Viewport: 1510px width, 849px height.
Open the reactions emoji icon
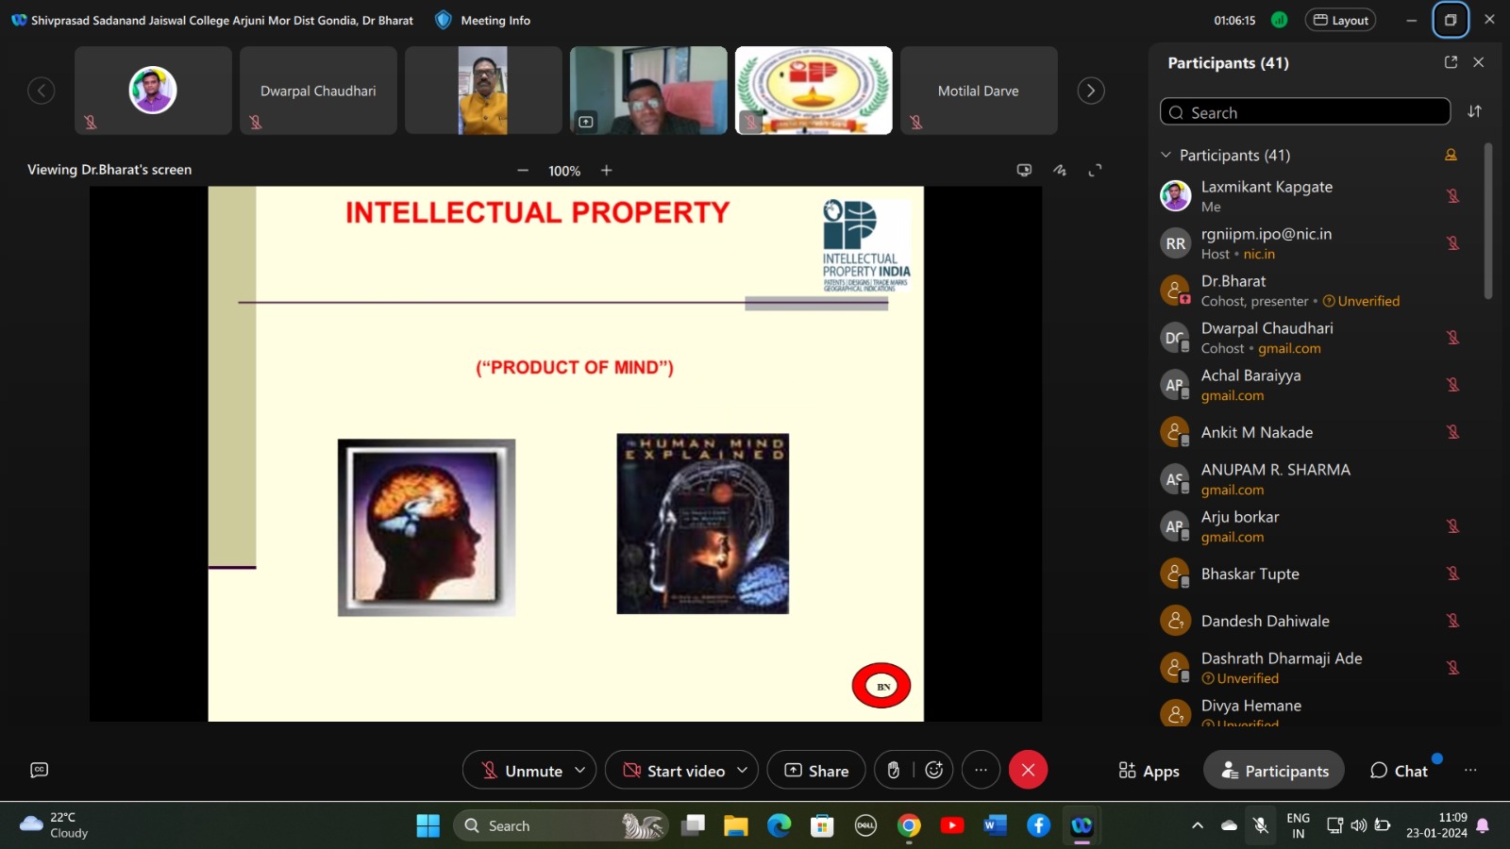[934, 771]
